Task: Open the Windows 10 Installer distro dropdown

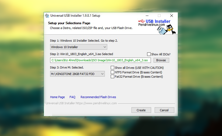Action: 79,47
